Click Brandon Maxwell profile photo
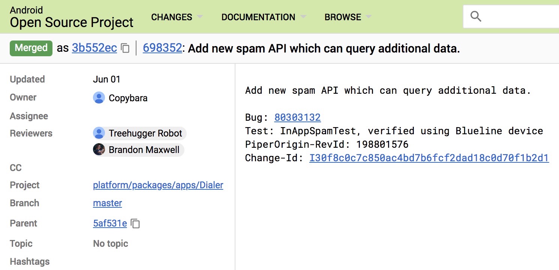Image resolution: width=559 pixels, height=270 pixels. tap(99, 150)
